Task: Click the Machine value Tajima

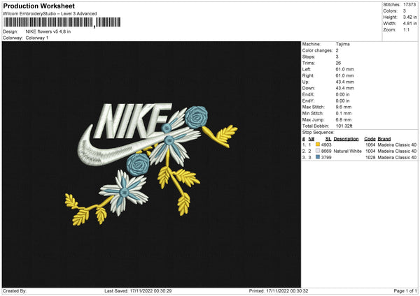Action: [342, 44]
